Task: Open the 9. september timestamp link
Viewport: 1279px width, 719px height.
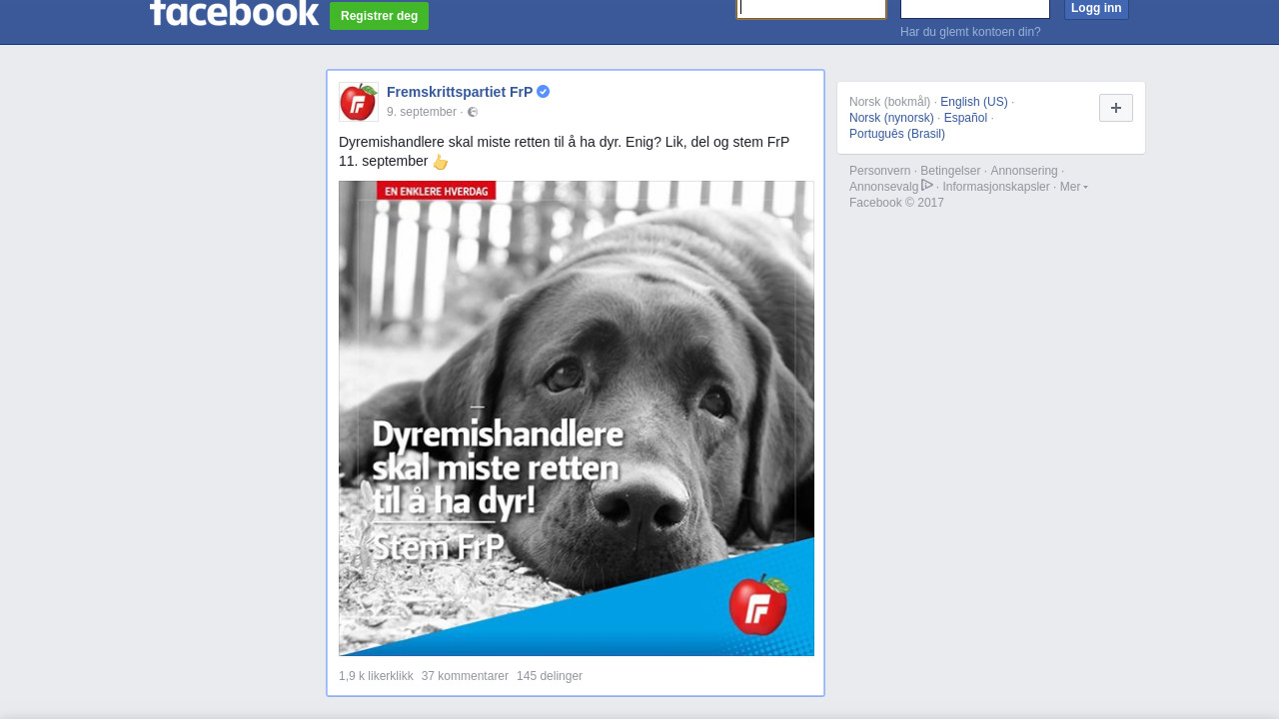Action: pos(422,112)
